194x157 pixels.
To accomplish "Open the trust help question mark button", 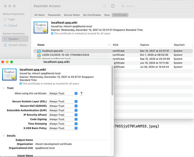I will (x=81, y=93).
